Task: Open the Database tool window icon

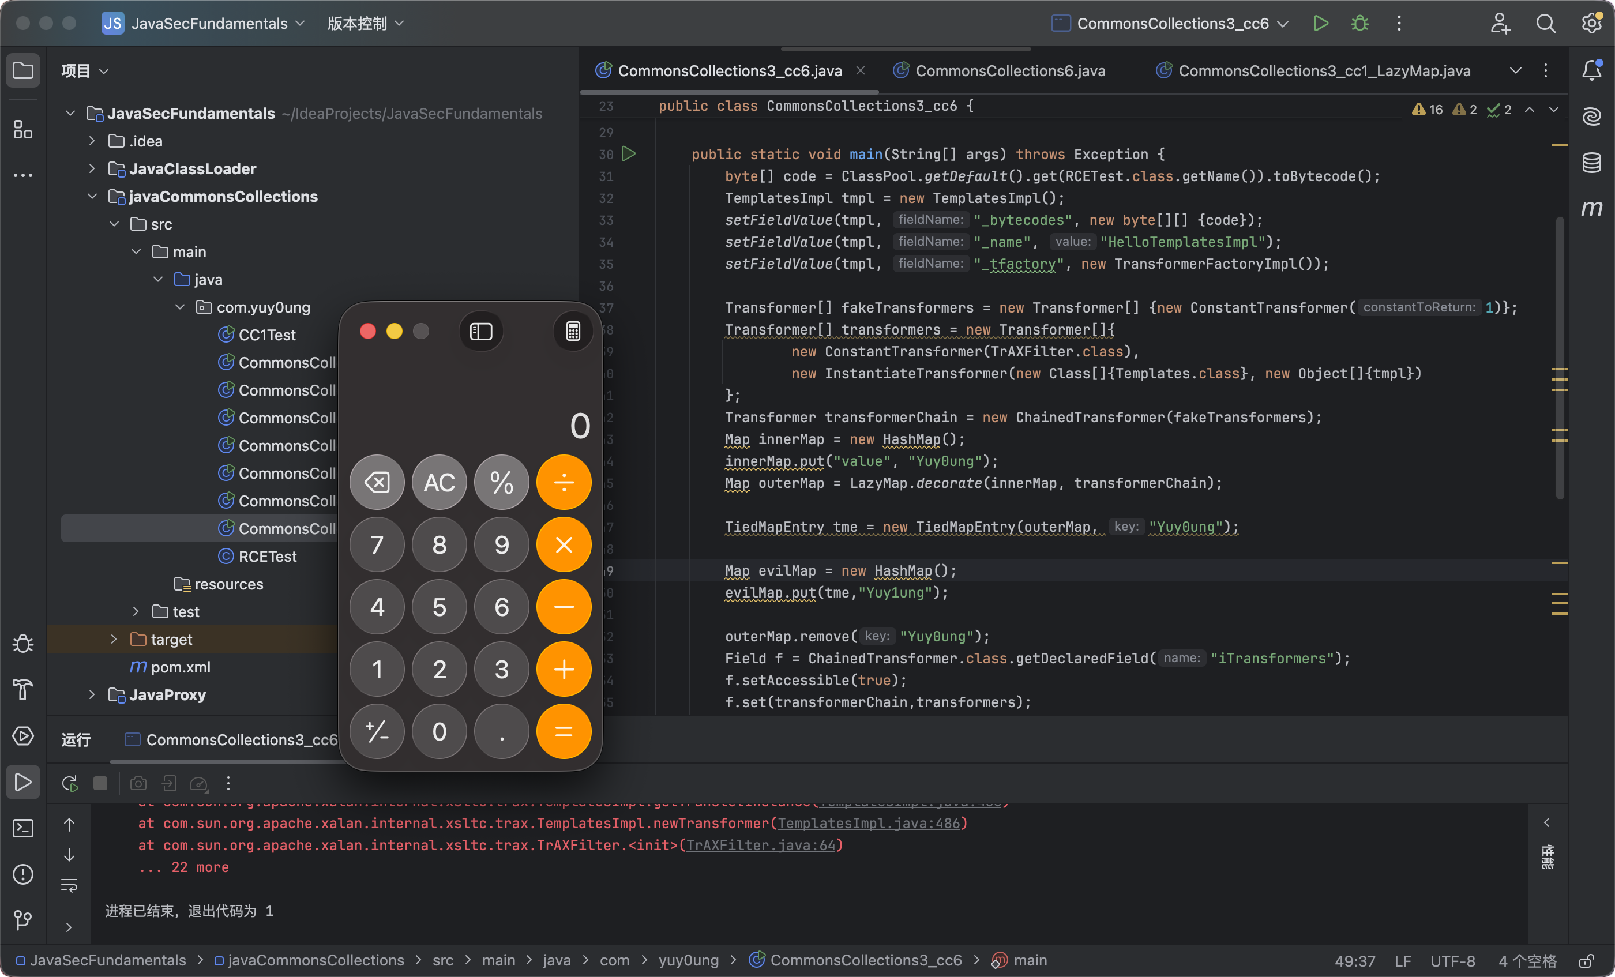Action: (x=1591, y=163)
